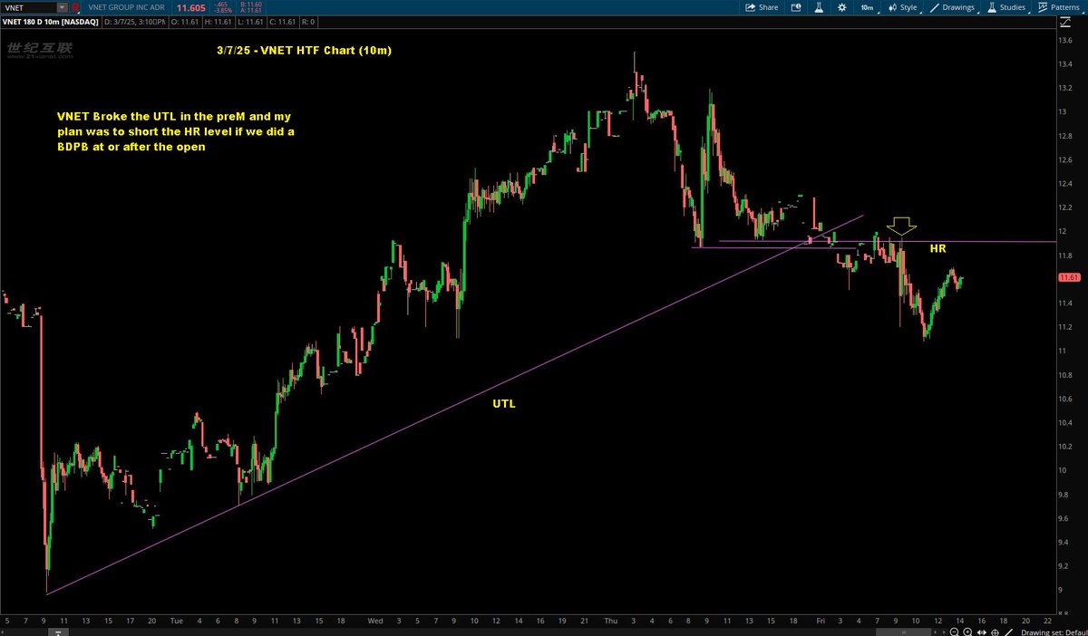Open the symbol selector dropdown arrow

[63, 7]
